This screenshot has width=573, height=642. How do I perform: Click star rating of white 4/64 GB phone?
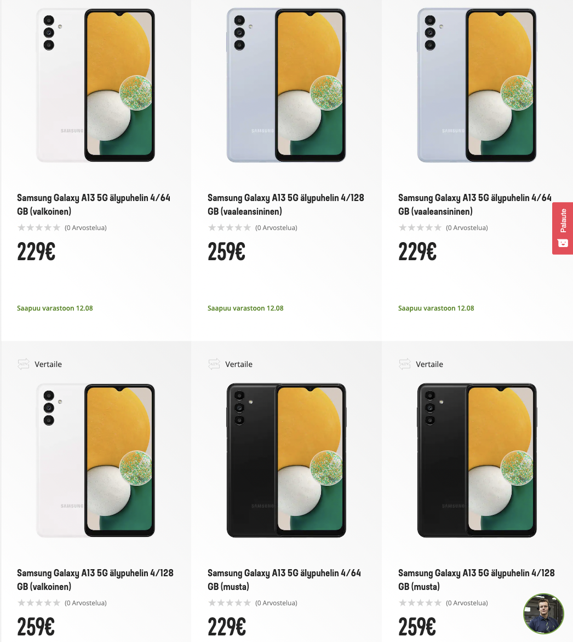(38, 228)
